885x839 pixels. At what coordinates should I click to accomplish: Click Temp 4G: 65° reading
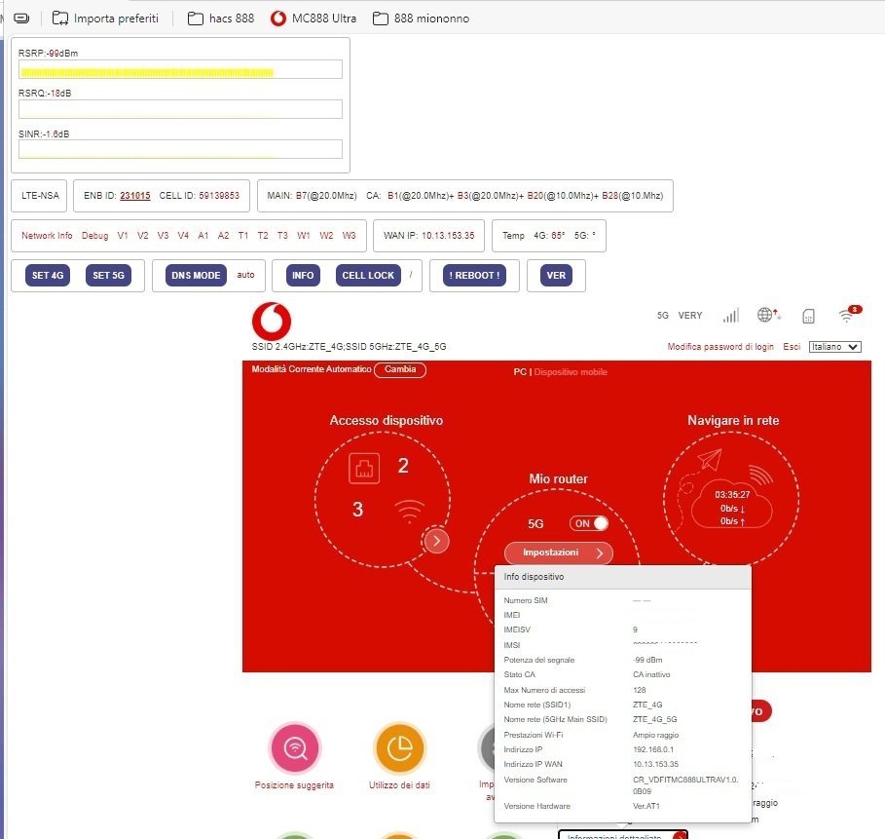[534, 236]
